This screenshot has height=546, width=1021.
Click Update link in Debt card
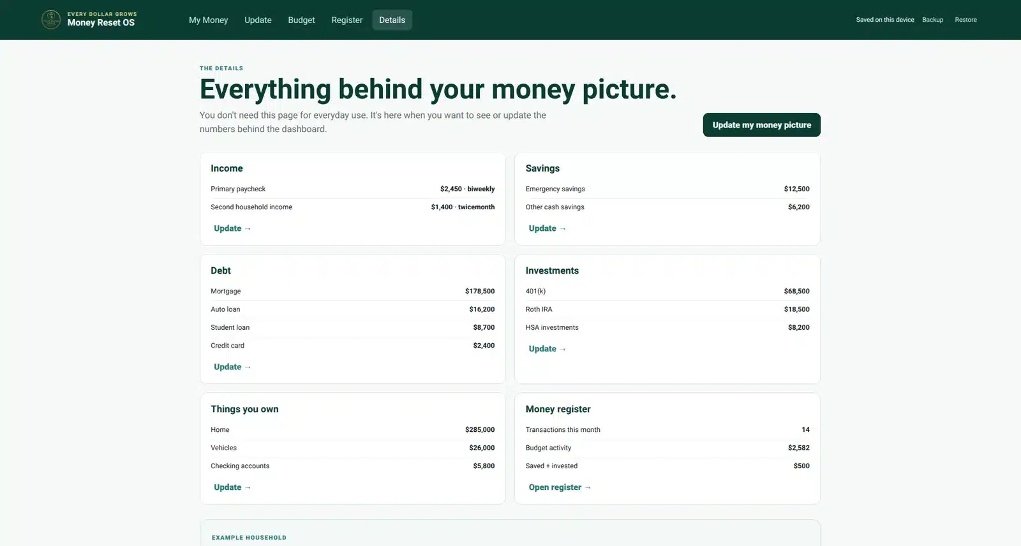pyautogui.click(x=232, y=367)
